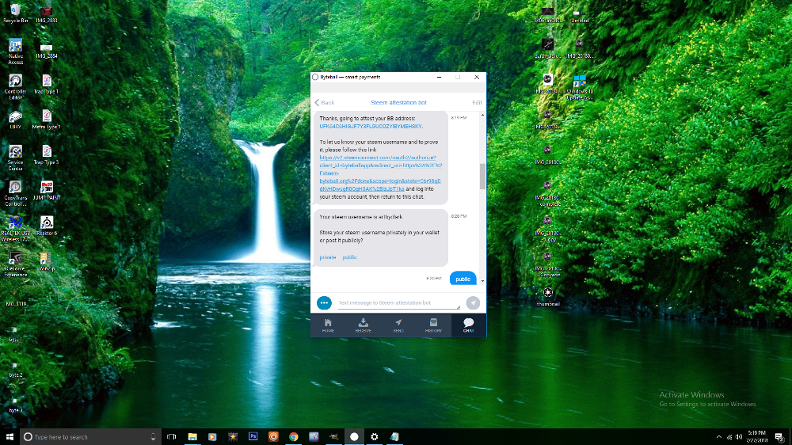Choose the 'public' option link in chat
This screenshot has width=792, height=445.
tap(349, 257)
